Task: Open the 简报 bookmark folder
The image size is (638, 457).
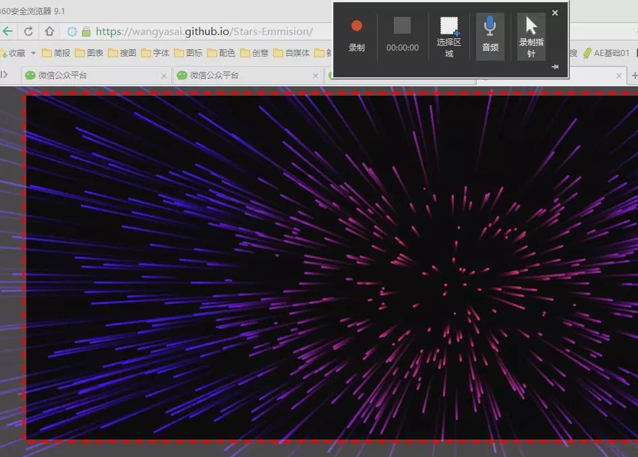Action: (x=56, y=53)
